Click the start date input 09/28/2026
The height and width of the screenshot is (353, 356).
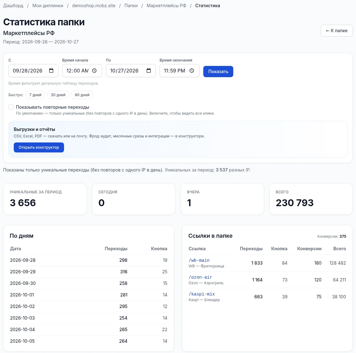pyautogui.click(x=33, y=71)
